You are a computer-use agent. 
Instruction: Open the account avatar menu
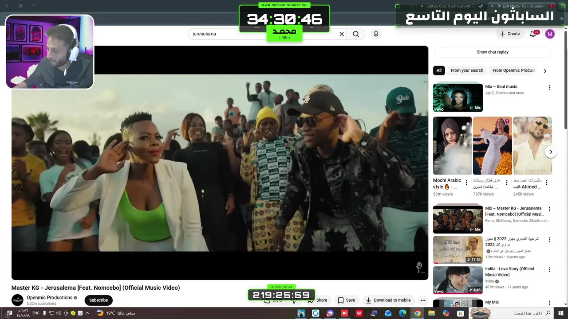click(550, 34)
